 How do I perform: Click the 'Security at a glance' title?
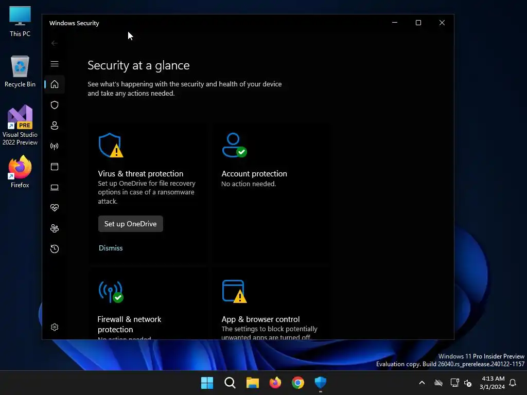138,65
